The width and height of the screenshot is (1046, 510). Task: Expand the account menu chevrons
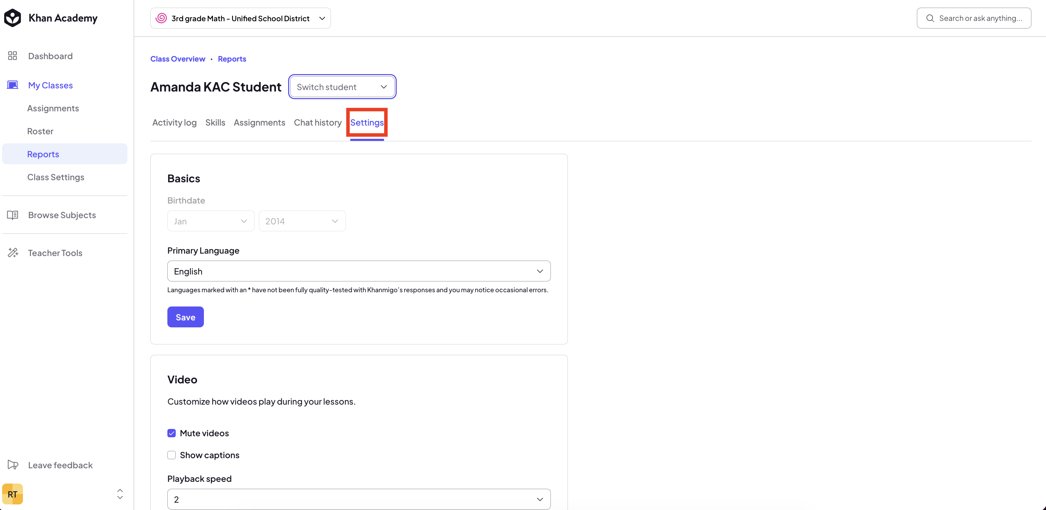tap(120, 494)
